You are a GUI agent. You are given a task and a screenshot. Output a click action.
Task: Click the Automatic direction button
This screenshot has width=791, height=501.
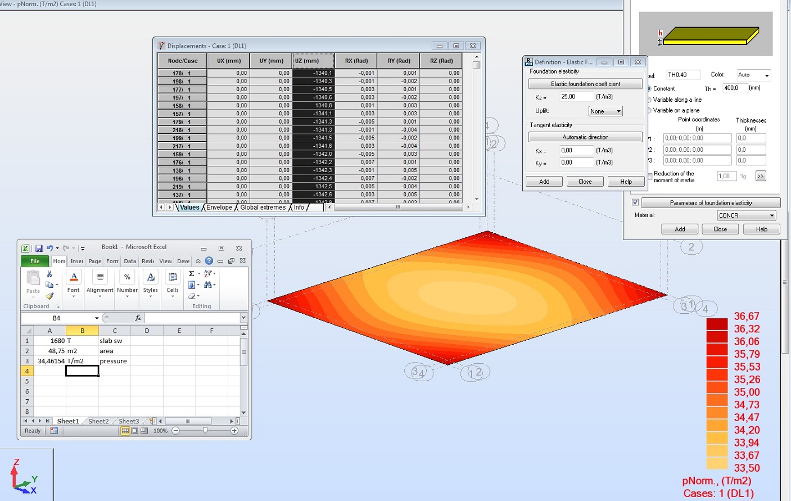click(585, 137)
